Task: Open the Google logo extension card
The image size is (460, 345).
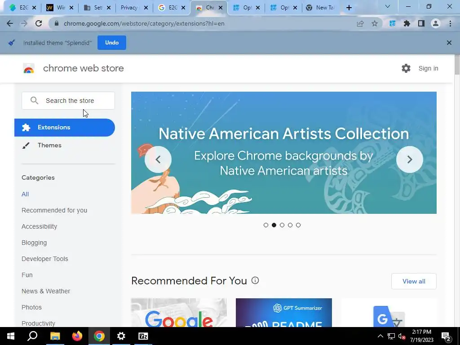Action: point(179,313)
